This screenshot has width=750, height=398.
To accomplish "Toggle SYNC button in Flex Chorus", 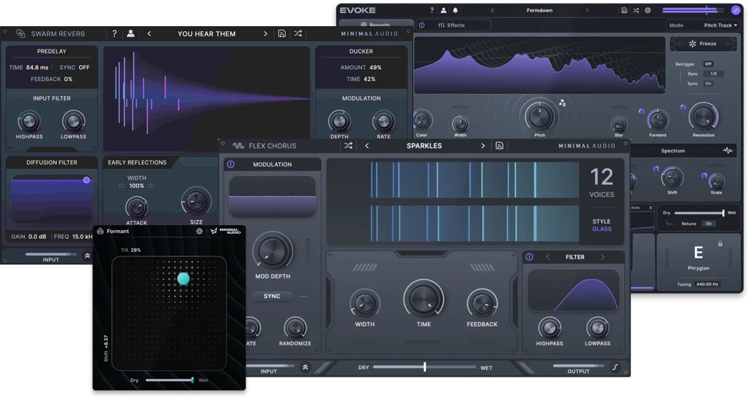I will coord(272,296).
